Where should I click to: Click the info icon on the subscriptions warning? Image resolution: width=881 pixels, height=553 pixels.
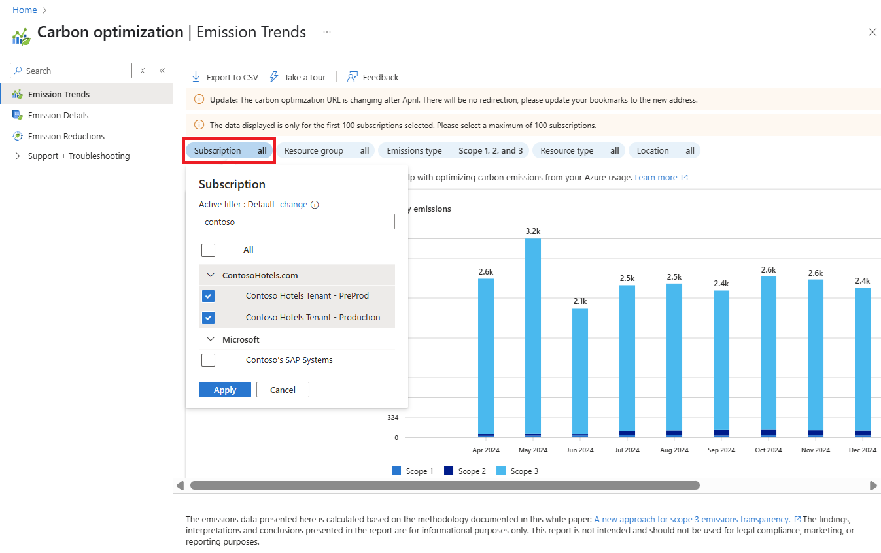point(199,125)
